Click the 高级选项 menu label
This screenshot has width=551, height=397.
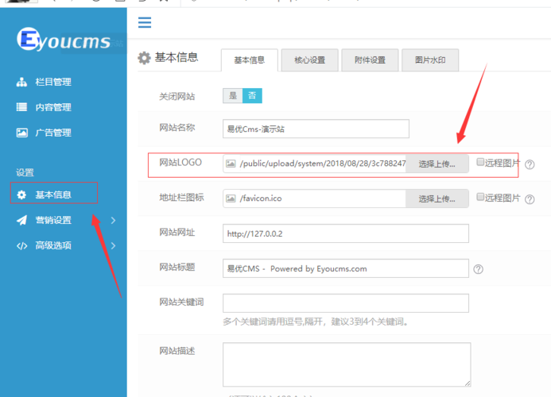coord(53,245)
